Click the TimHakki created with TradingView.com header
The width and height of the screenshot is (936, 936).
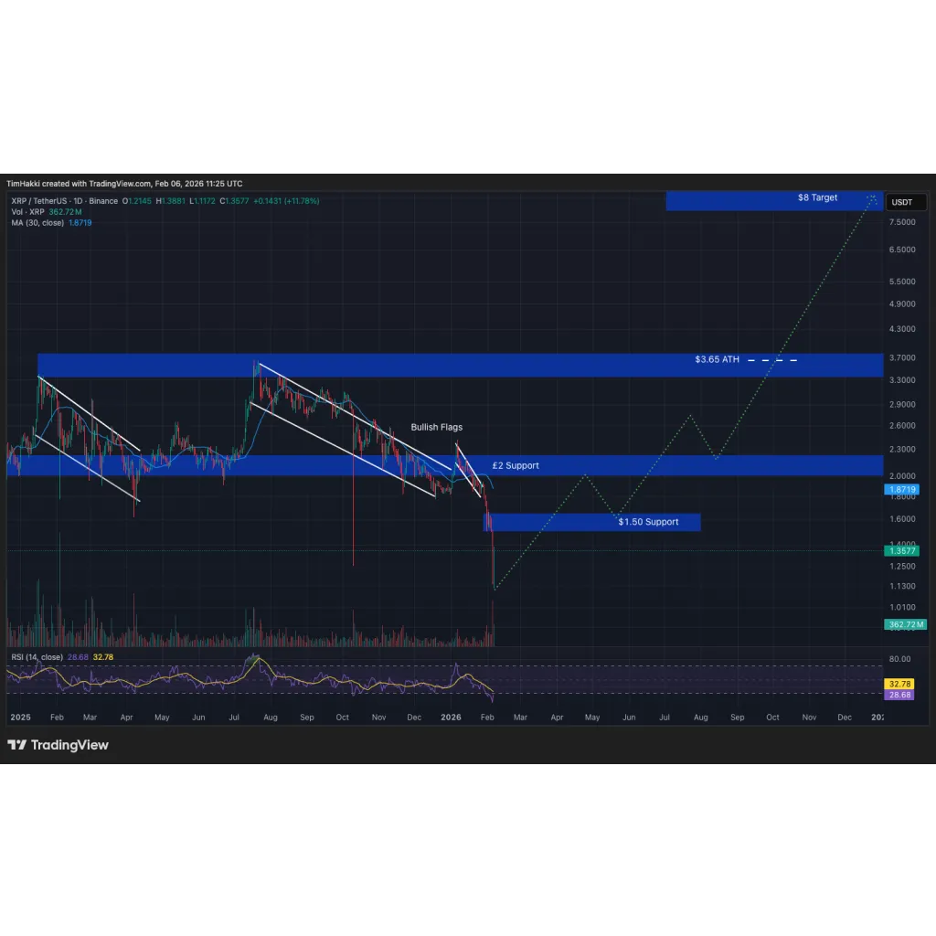tap(124, 184)
